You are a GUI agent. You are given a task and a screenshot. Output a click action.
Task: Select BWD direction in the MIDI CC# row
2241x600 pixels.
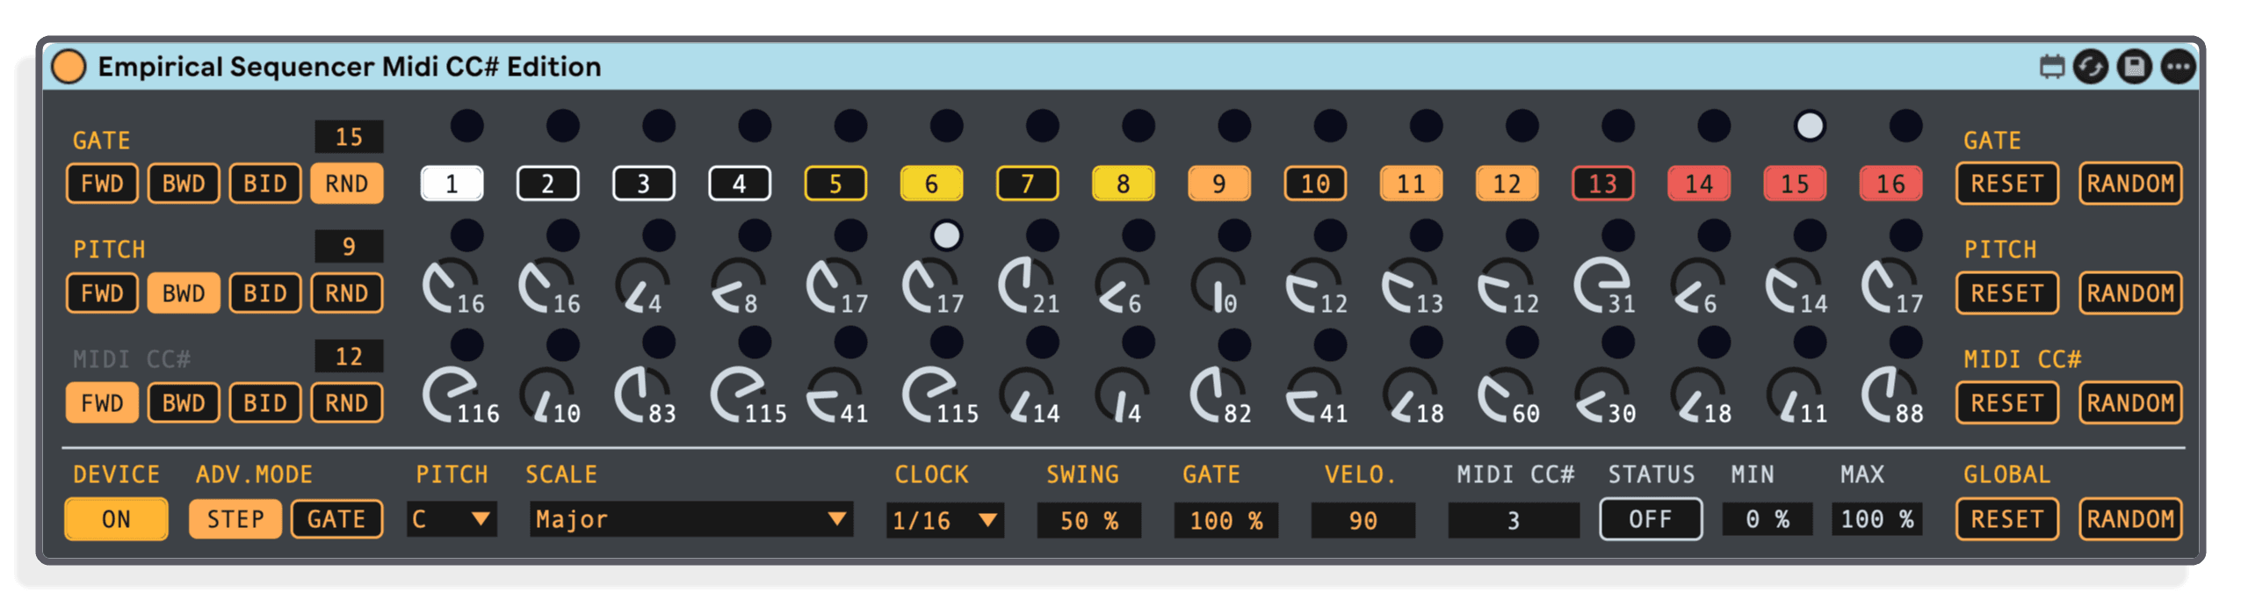coord(184,402)
